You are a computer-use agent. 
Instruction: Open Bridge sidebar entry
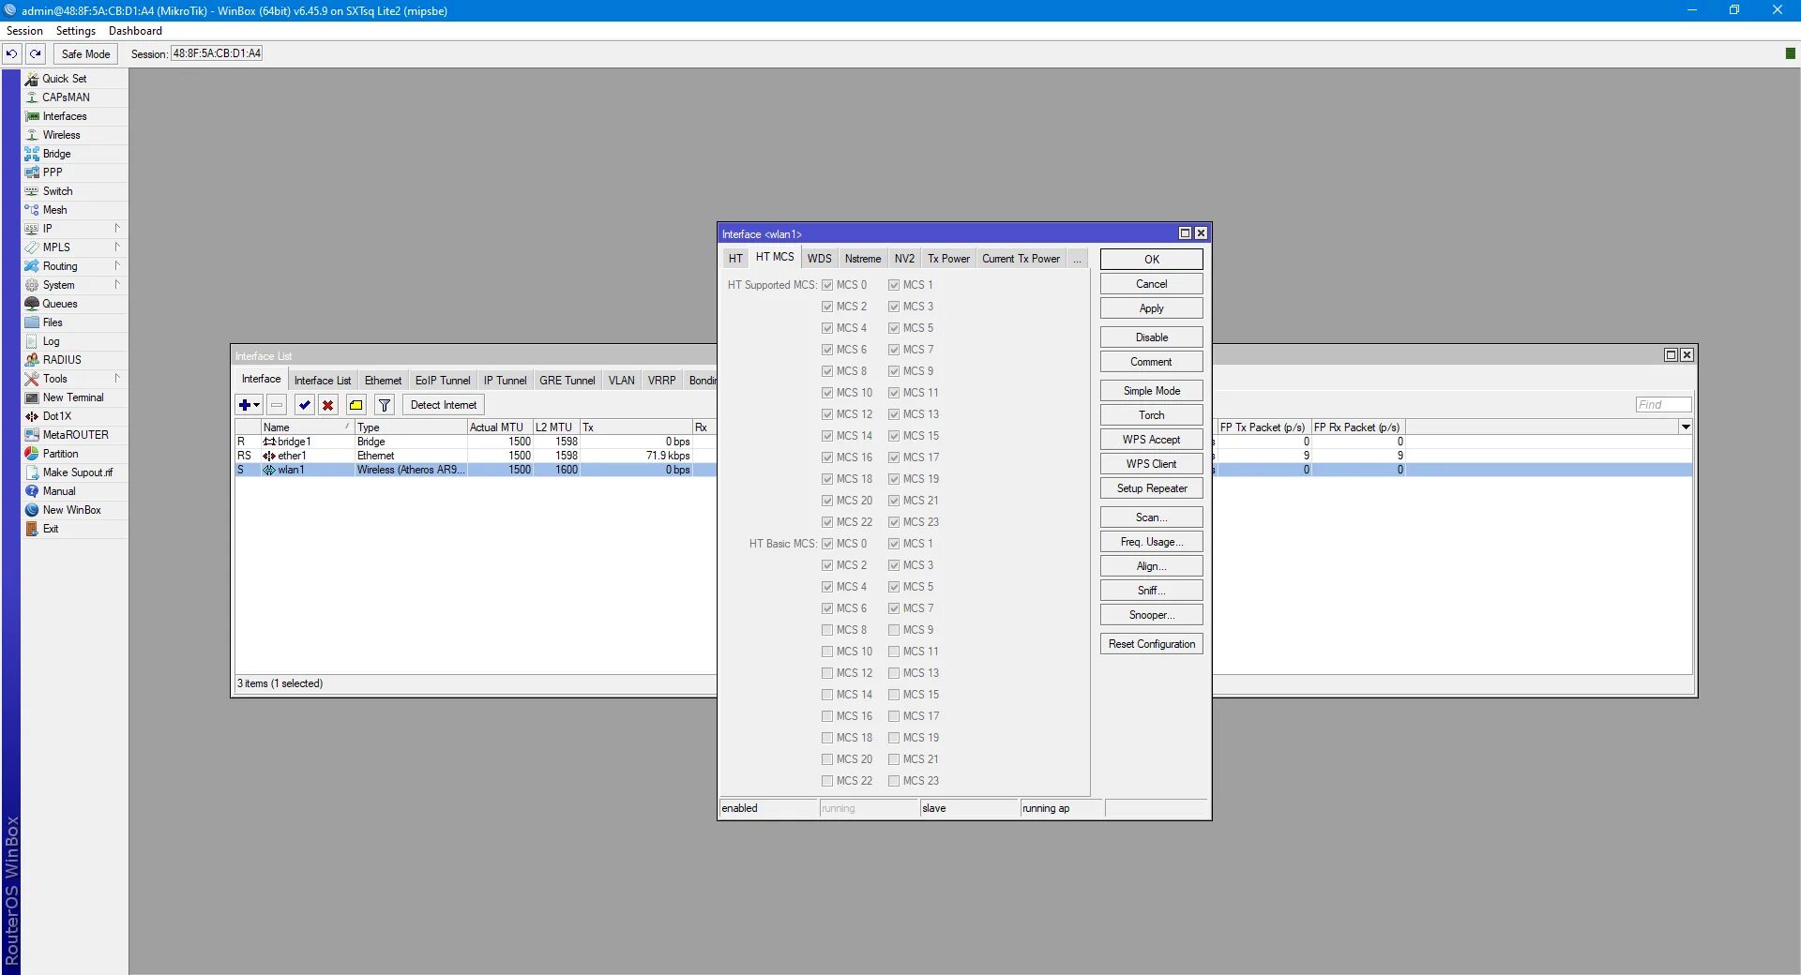(56, 154)
